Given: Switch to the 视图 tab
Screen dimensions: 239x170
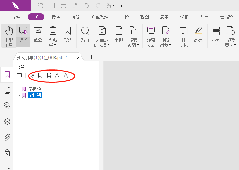Looking at the screenshot, I should tap(145, 17).
